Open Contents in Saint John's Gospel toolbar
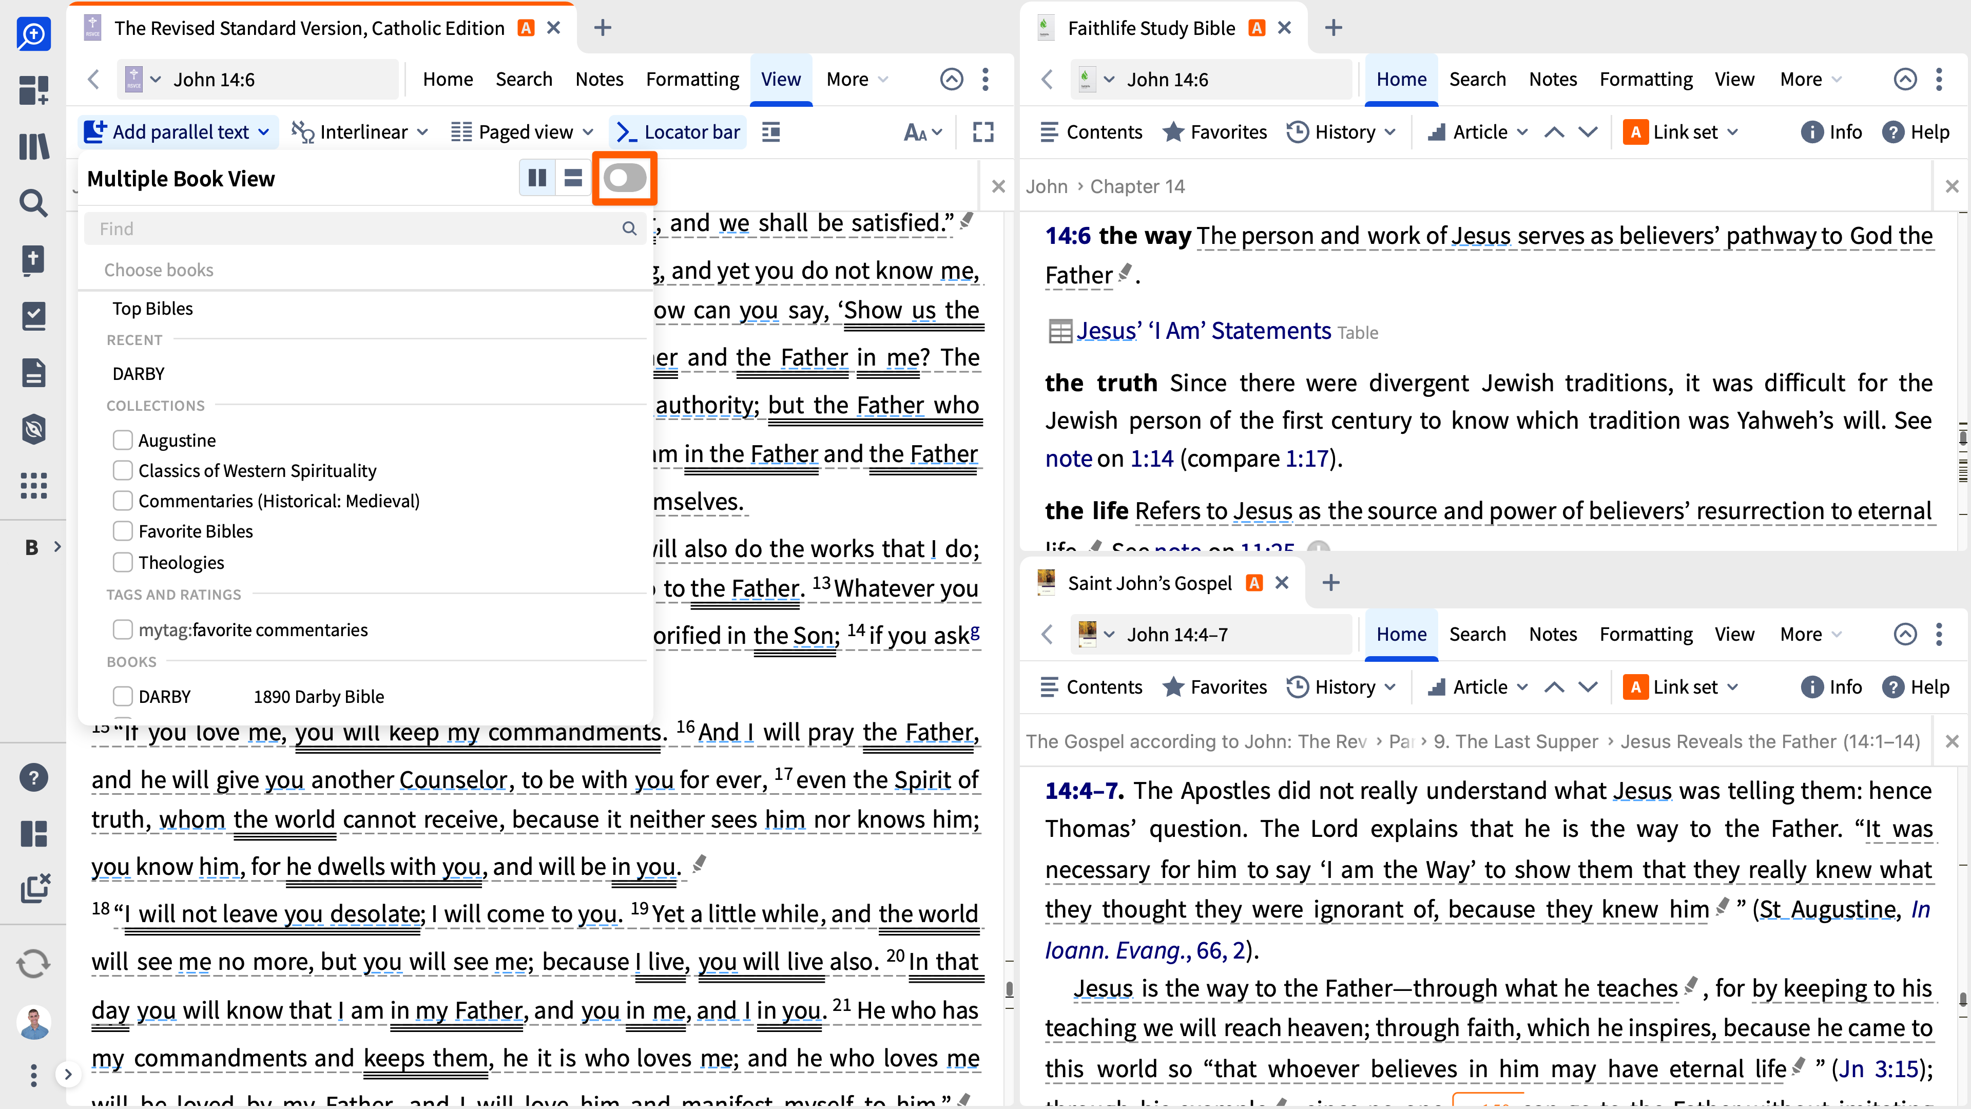Image resolution: width=1971 pixels, height=1109 pixels. pyautogui.click(x=1090, y=687)
